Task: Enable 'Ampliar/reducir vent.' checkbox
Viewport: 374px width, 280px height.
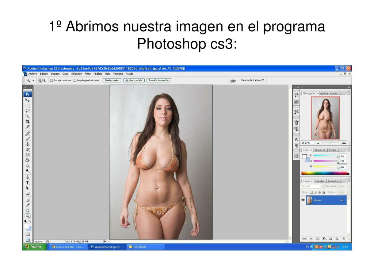Action: [x=75, y=81]
